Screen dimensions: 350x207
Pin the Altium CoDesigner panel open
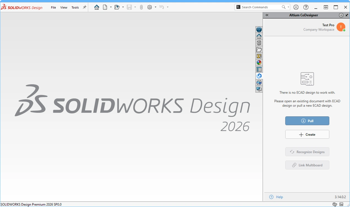[x=346, y=15]
